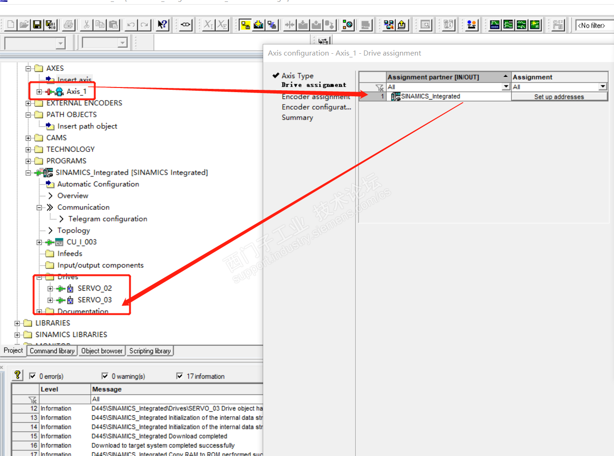Select Insert path object in the tree
Image resolution: width=614 pixels, height=456 pixels.
(87, 126)
